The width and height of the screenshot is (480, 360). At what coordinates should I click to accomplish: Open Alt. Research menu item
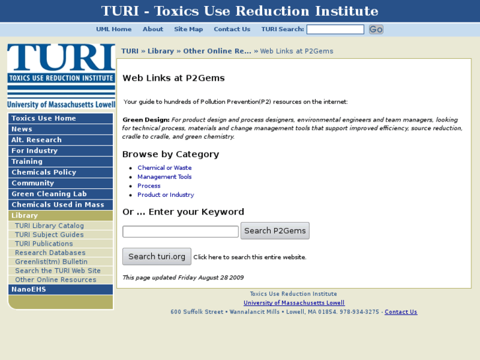(61, 140)
